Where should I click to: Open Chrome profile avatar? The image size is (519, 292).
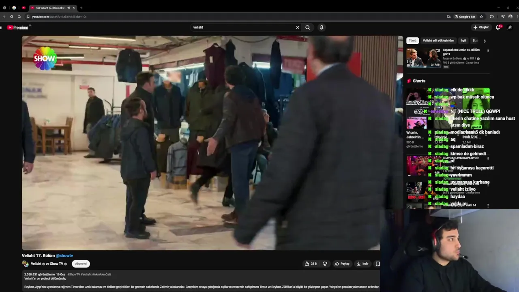pos(510,17)
